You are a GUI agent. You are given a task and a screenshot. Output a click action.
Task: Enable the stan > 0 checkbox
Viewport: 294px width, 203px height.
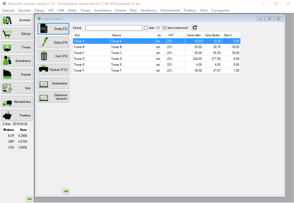click(146, 28)
